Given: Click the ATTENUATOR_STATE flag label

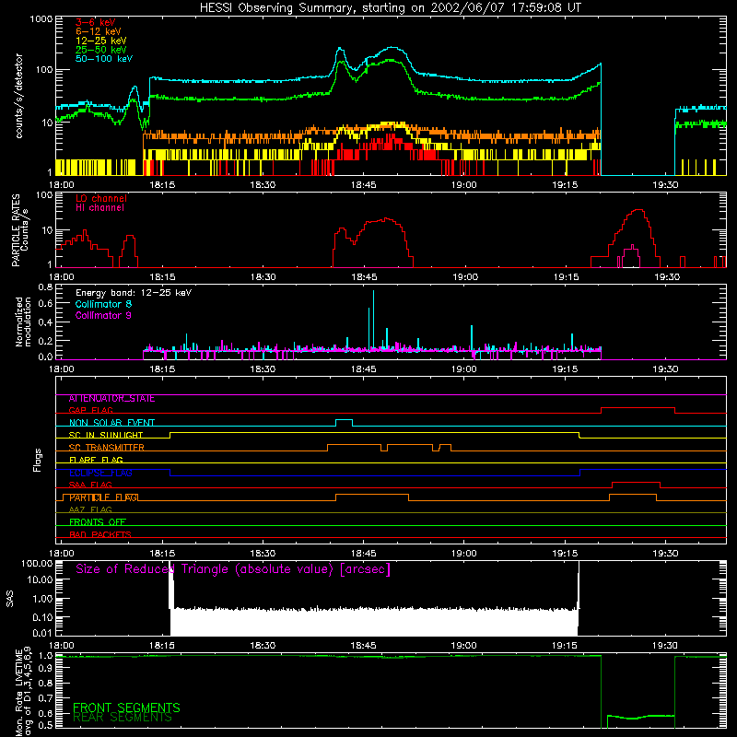Looking at the screenshot, I should pyautogui.click(x=111, y=399).
